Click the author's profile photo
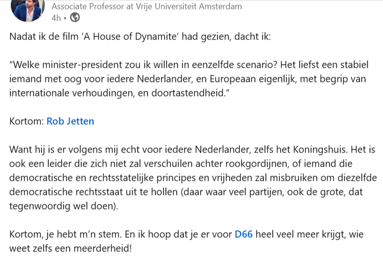The height and width of the screenshot is (267, 383). (26, 9)
